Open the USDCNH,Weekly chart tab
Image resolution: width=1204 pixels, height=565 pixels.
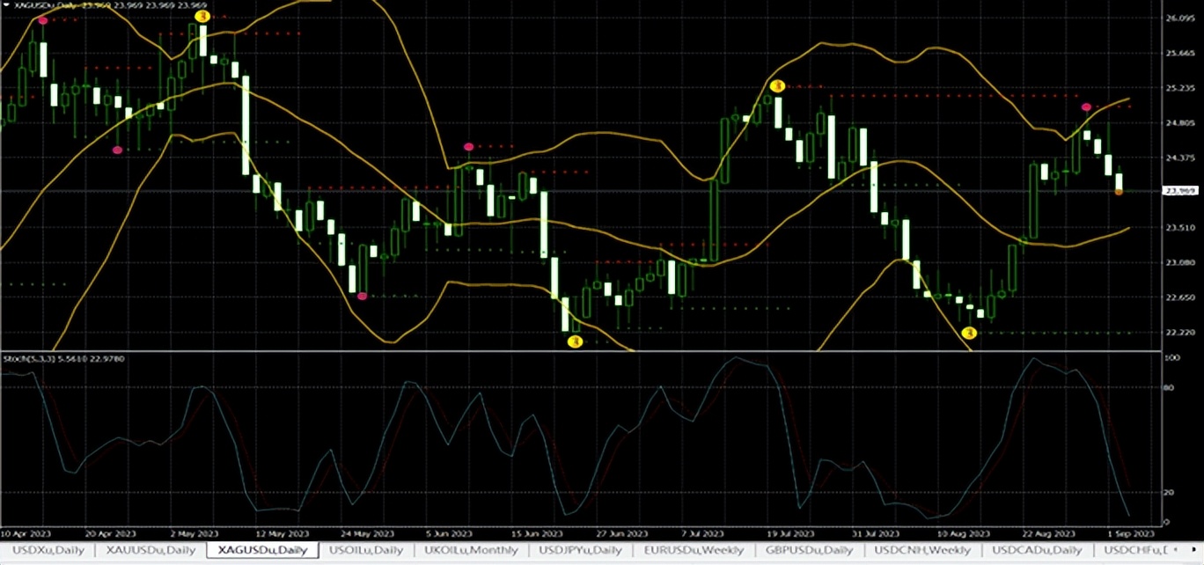tap(921, 550)
